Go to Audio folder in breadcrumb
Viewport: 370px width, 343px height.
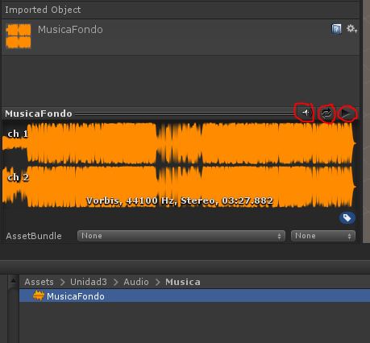(136, 282)
